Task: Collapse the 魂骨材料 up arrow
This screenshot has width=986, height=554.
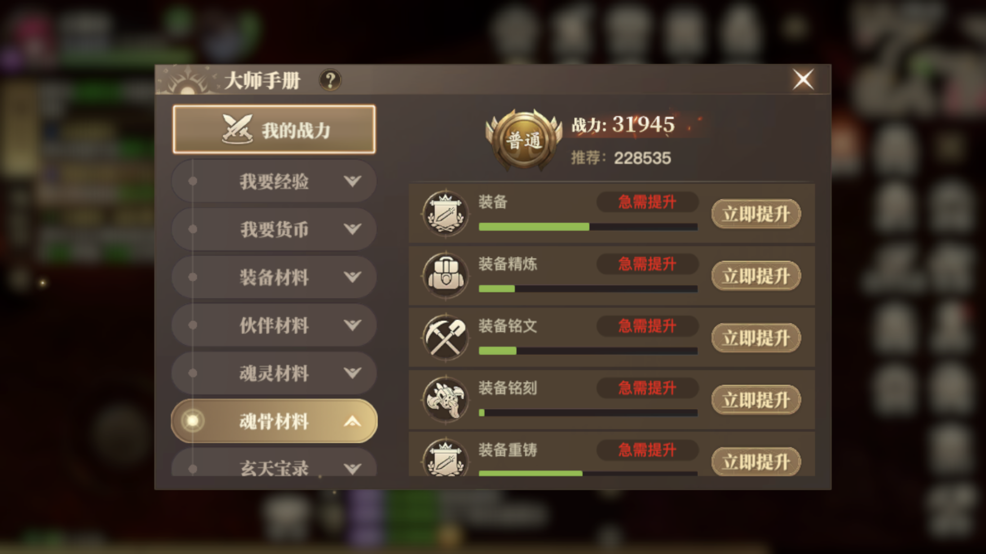Action: pos(352,421)
